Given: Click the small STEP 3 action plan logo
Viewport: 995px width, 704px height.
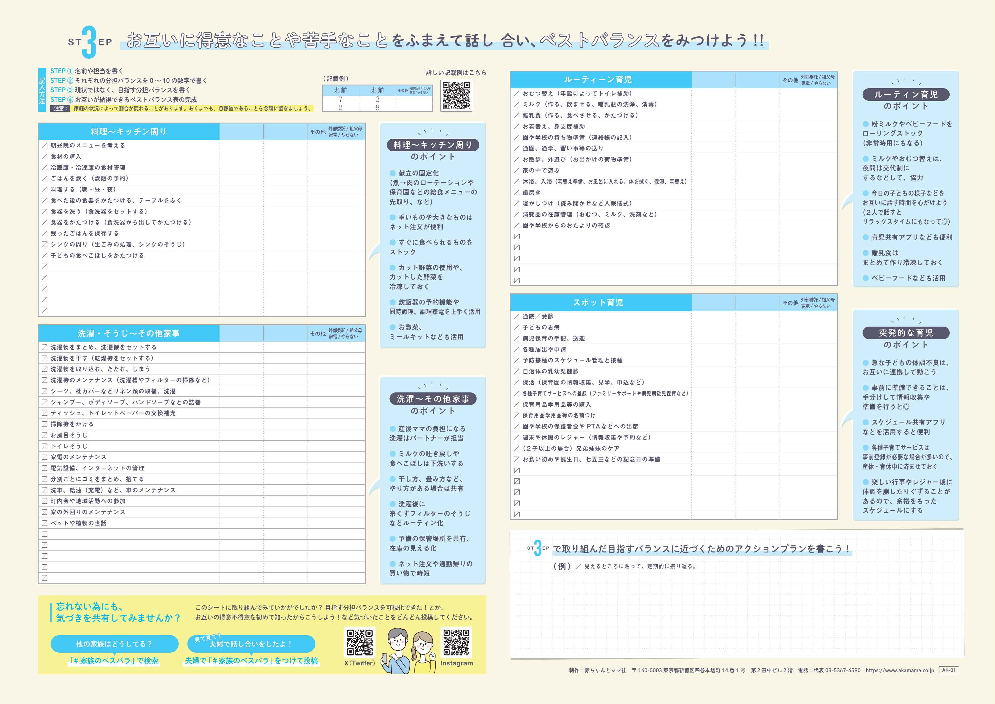Looking at the screenshot, I should [x=538, y=548].
